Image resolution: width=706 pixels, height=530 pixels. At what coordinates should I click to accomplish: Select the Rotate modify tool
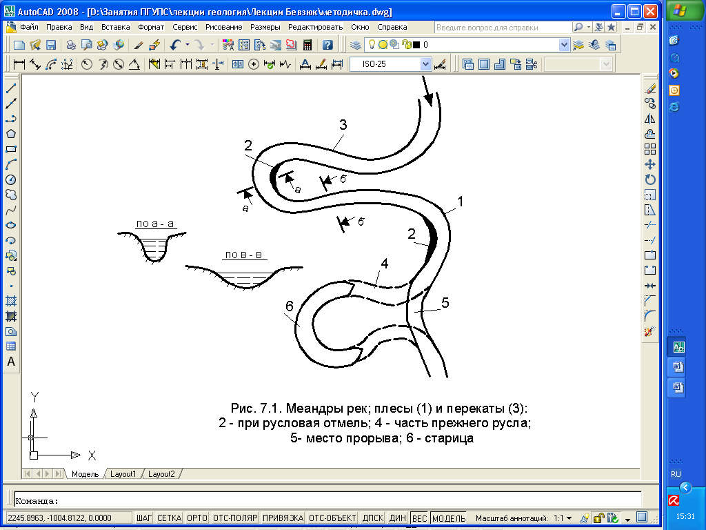point(650,179)
